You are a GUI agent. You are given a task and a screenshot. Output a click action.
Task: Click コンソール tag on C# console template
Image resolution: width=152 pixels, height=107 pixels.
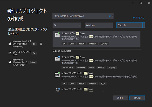click(104, 44)
